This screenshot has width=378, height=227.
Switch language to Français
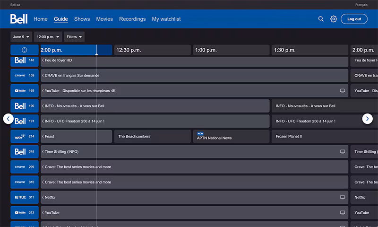point(361,5)
